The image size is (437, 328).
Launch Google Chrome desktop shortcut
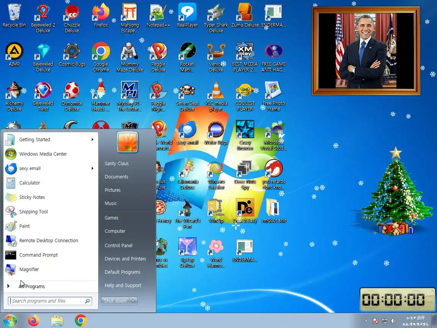[101, 57]
